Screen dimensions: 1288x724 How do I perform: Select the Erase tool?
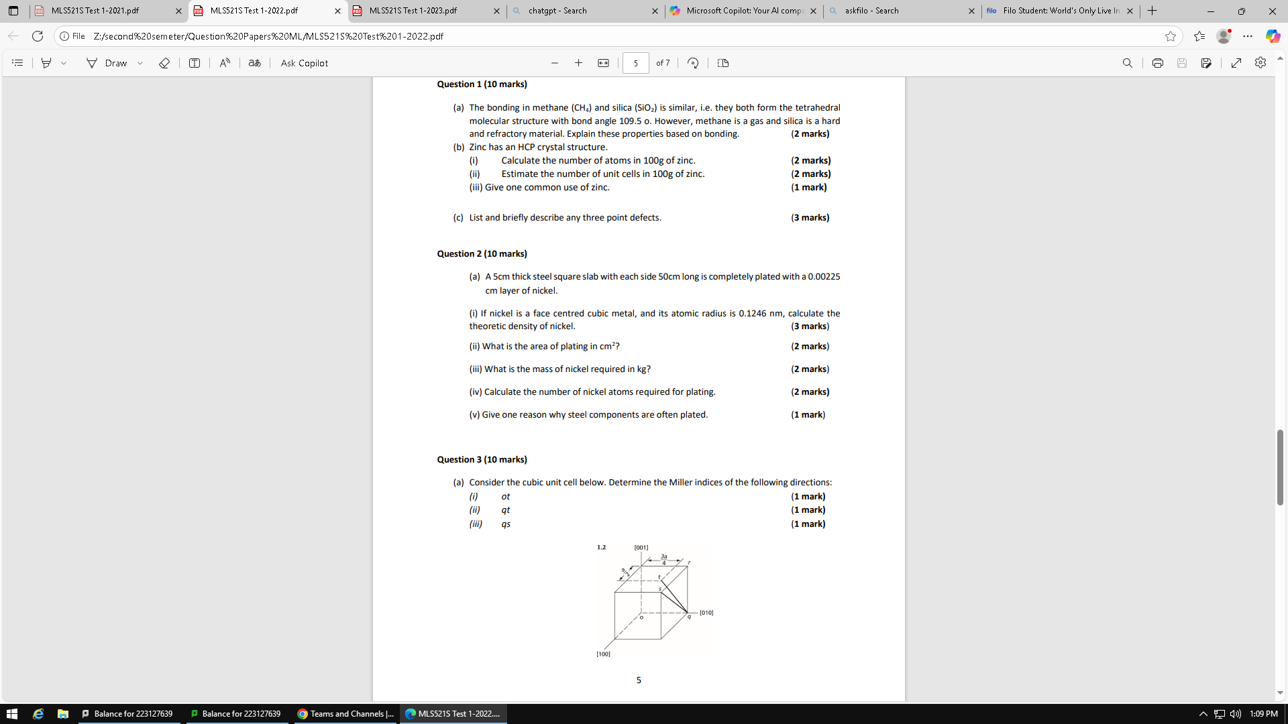pos(164,63)
